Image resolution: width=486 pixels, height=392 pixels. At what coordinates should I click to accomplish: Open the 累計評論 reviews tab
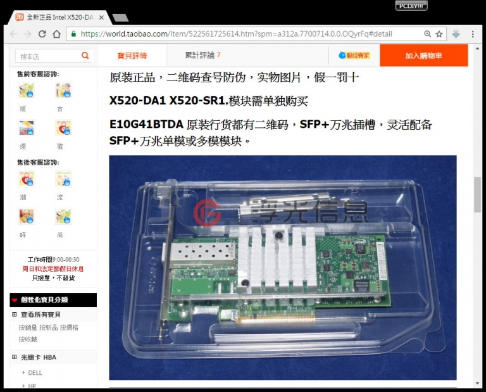(x=202, y=55)
